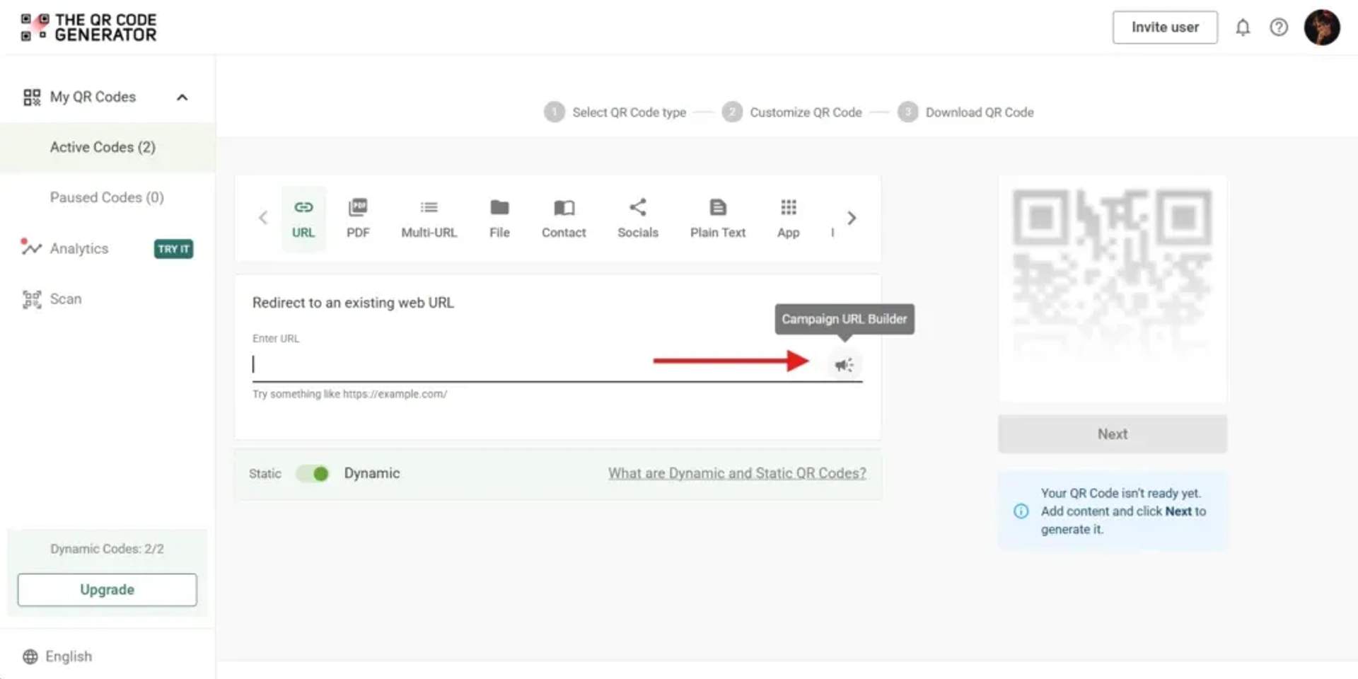1358x679 pixels.
Task: Click the My QR Codes grid icon
Action: point(32,98)
